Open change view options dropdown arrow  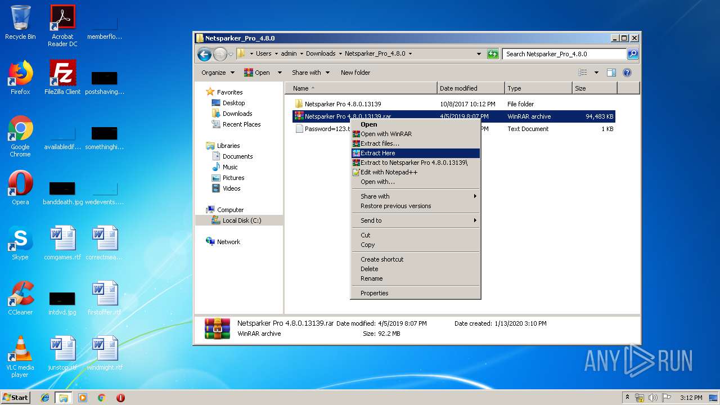pyautogui.click(x=596, y=73)
